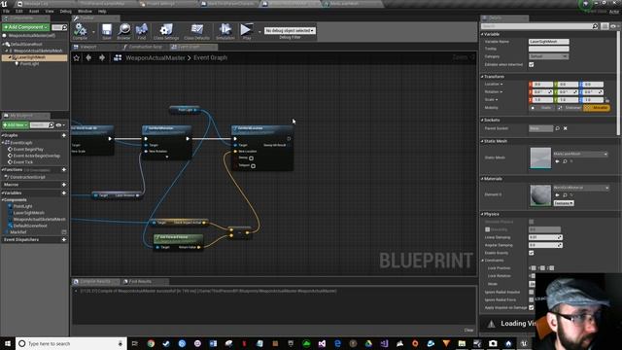Click WeaponActualMaster in graph breadcrumb
The width and height of the screenshot is (622, 350).
point(155,58)
